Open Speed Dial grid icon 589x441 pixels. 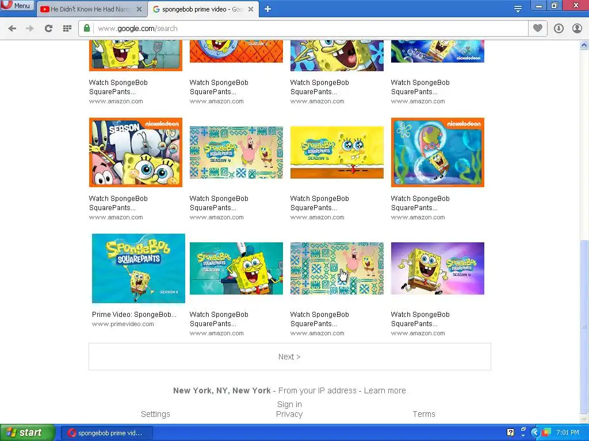tap(67, 29)
